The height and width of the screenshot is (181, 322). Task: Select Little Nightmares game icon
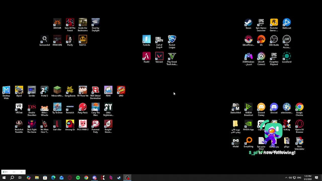(x=108, y=110)
